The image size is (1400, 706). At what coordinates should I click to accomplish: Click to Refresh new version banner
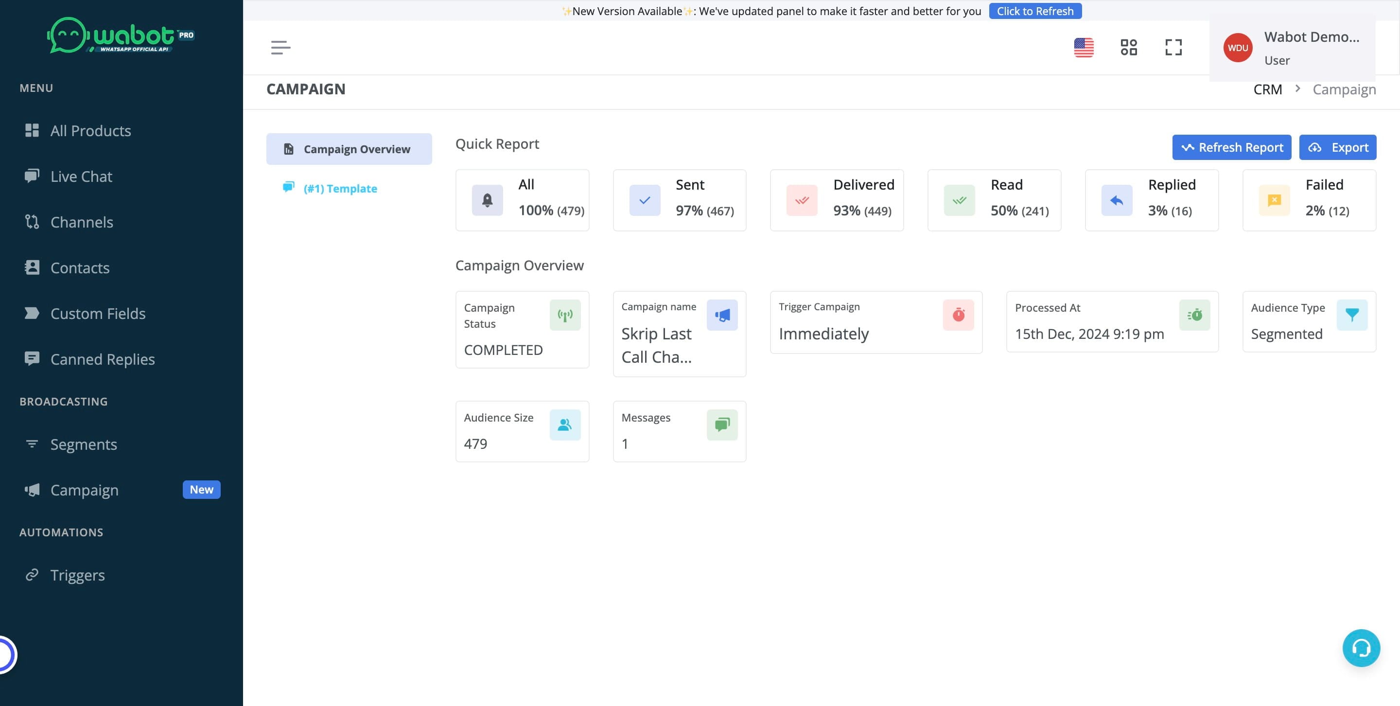pos(1035,11)
